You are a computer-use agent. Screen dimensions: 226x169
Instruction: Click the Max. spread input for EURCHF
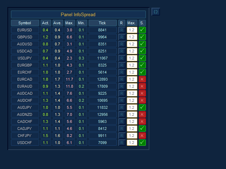coord(132,72)
